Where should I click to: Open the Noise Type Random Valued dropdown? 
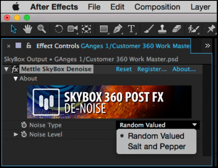tap(158, 125)
